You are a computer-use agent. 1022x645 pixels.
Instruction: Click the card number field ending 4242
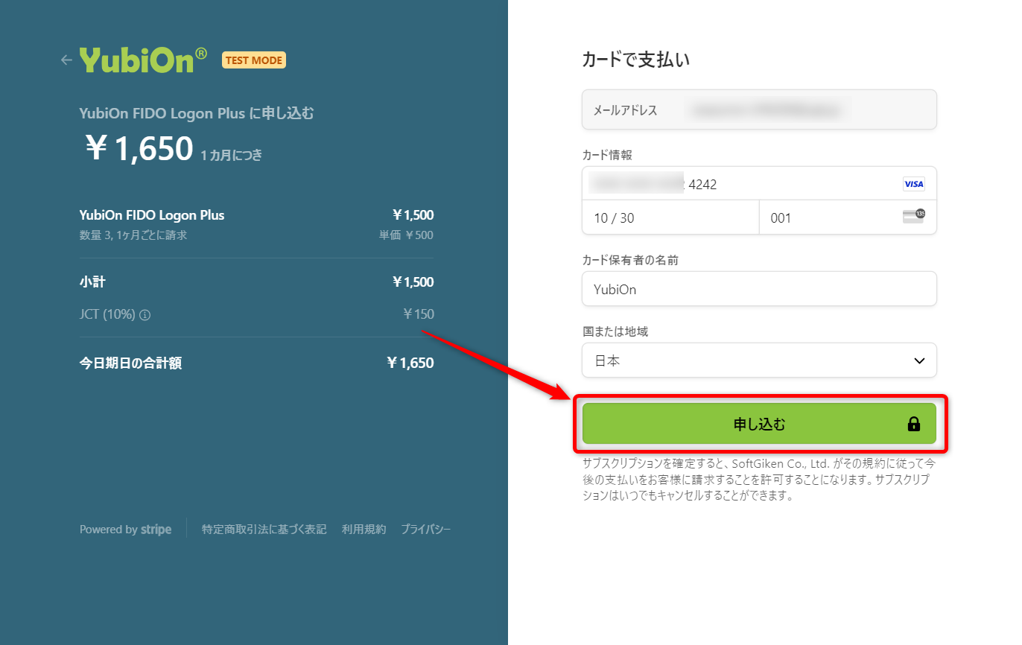759,183
